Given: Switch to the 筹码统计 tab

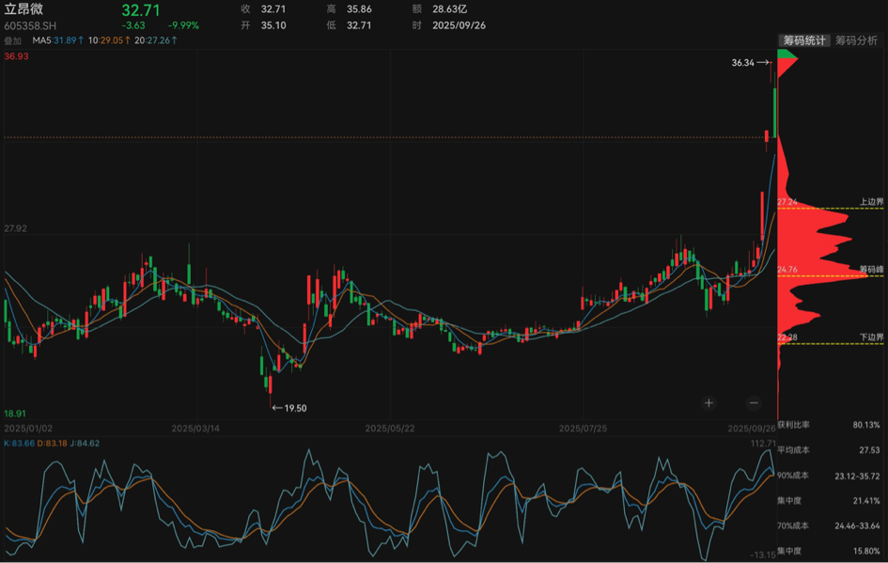Looking at the screenshot, I should (x=804, y=40).
